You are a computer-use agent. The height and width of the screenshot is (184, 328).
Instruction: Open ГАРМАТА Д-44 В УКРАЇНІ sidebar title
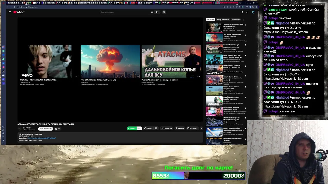point(232,67)
